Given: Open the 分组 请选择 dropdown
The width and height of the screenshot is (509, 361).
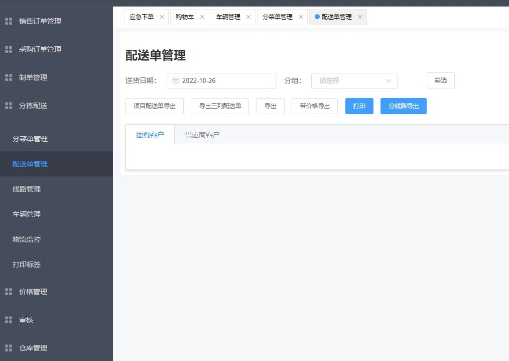Looking at the screenshot, I should tap(354, 80).
